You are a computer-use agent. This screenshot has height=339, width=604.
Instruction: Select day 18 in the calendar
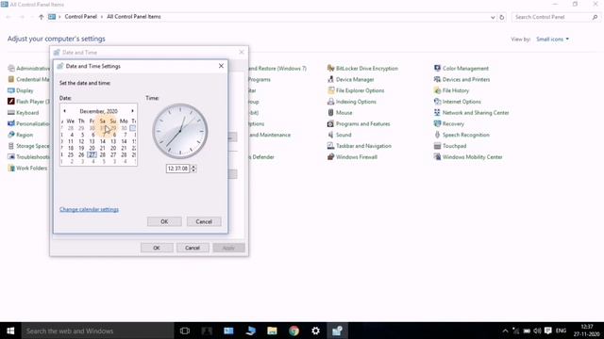[71, 149]
